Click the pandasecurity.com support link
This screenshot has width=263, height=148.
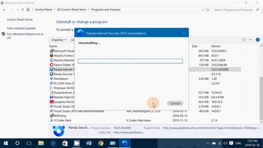click(x=211, y=128)
